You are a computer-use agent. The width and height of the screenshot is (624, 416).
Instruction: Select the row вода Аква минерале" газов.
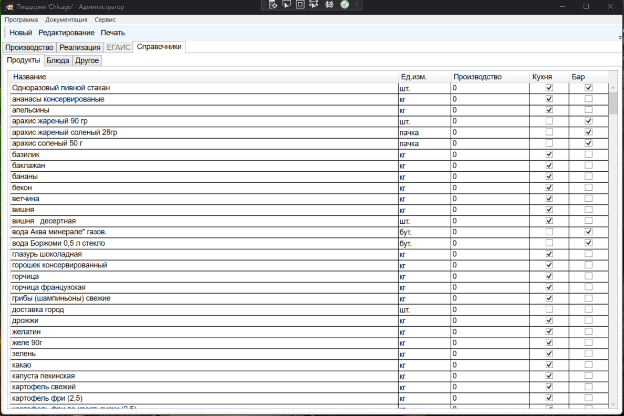click(x=309, y=232)
